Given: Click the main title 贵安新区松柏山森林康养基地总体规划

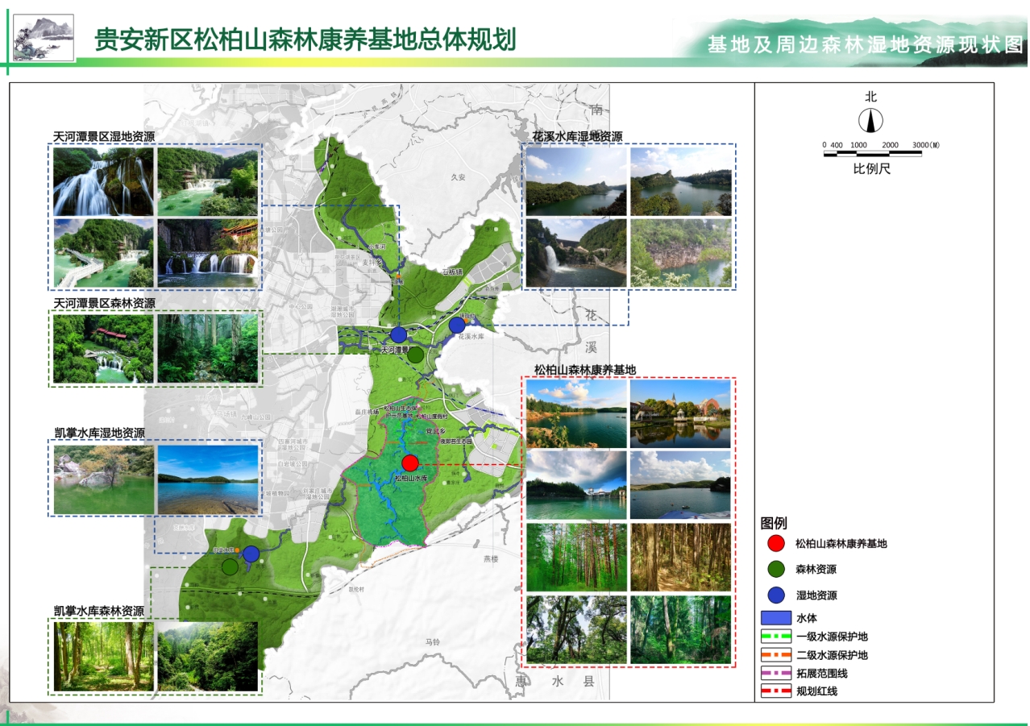Looking at the screenshot, I should pyautogui.click(x=305, y=38).
